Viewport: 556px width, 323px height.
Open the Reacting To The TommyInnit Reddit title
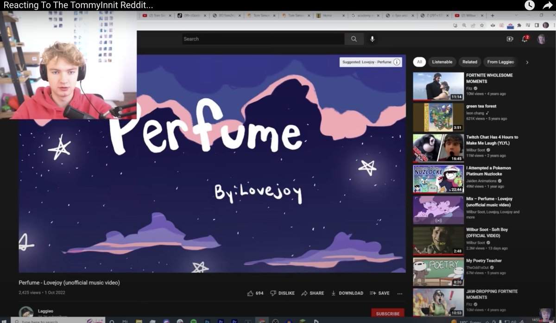(x=78, y=5)
